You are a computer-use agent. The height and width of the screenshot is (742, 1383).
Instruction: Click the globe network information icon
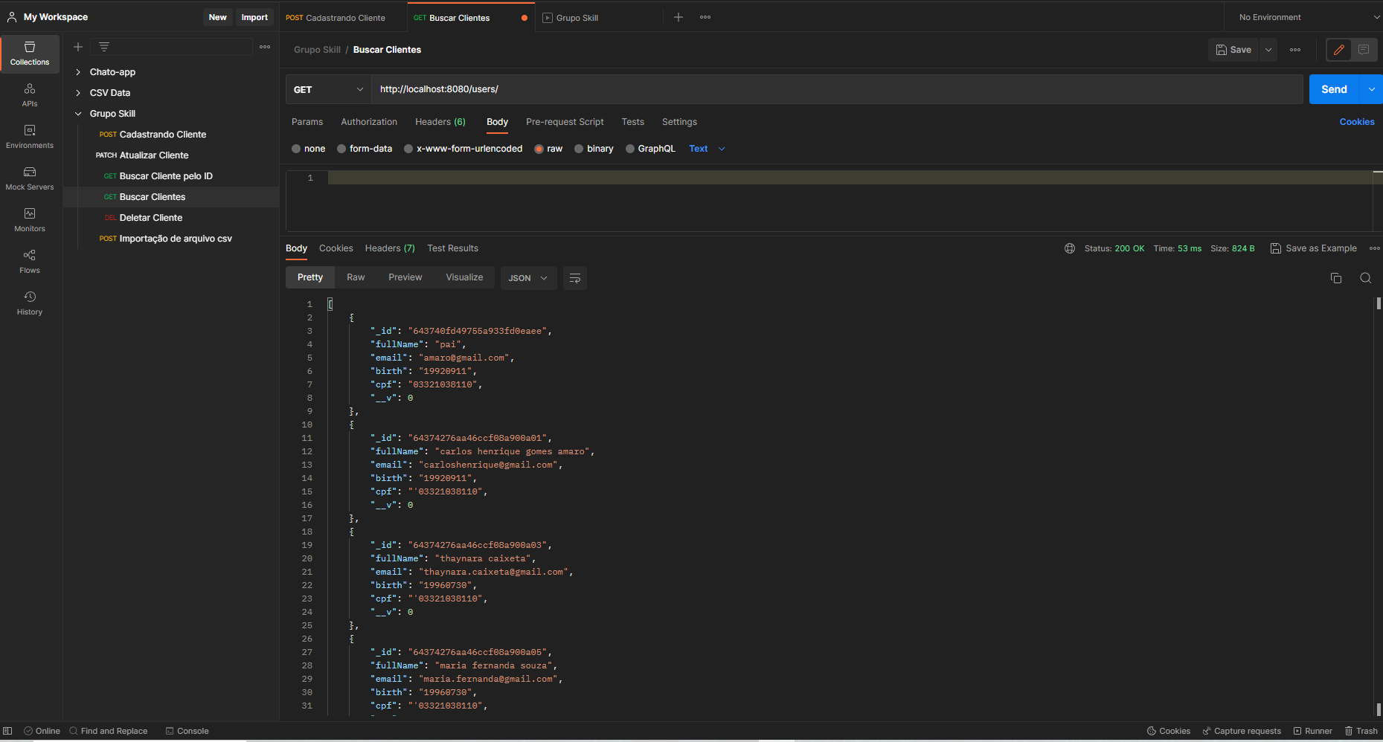point(1070,248)
